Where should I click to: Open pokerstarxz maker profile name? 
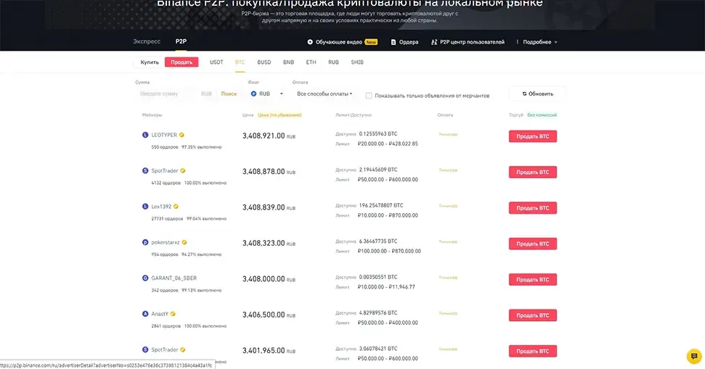click(x=165, y=242)
